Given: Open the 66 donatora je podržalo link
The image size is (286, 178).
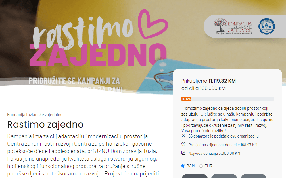Looking at the screenshot, I should pyautogui.click(x=223, y=136).
